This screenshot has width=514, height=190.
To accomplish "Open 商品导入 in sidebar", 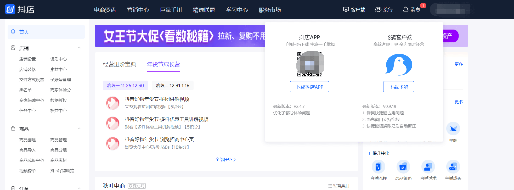I will point(27,150).
